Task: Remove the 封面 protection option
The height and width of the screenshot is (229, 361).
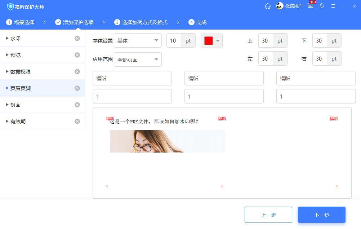Action: [77, 105]
